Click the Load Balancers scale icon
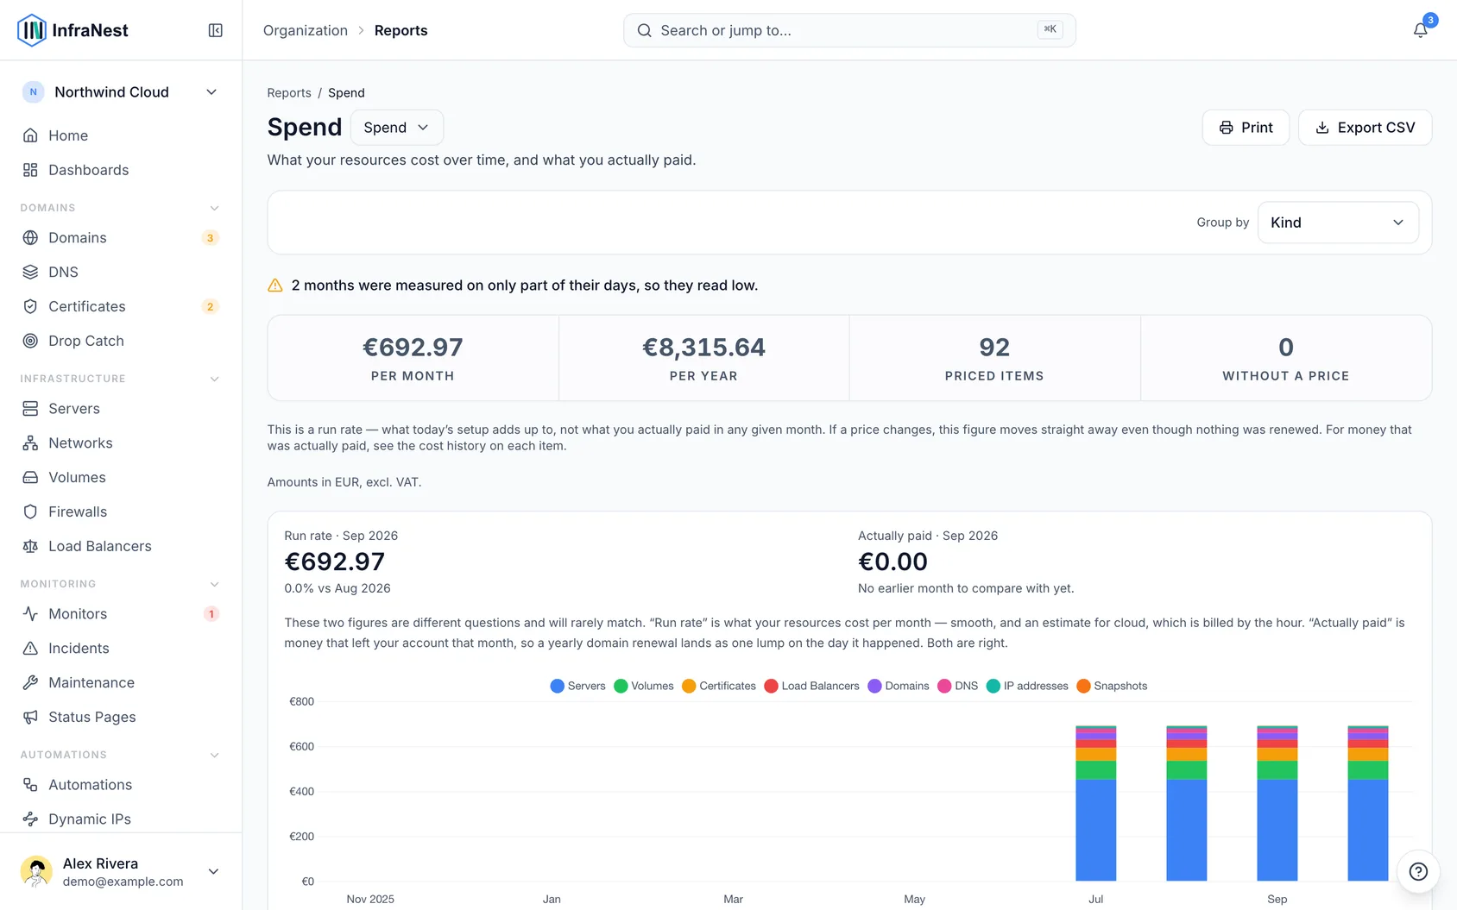This screenshot has width=1457, height=910. click(x=30, y=546)
